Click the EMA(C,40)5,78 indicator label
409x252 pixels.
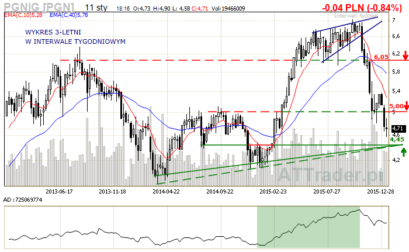pyautogui.click(x=69, y=15)
